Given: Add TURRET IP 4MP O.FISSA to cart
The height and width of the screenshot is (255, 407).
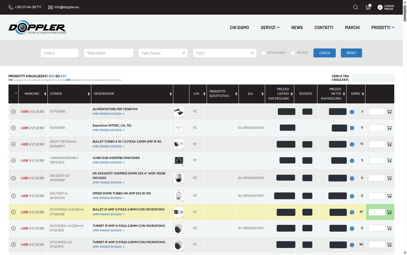Looking at the screenshot, I should coord(390,245).
